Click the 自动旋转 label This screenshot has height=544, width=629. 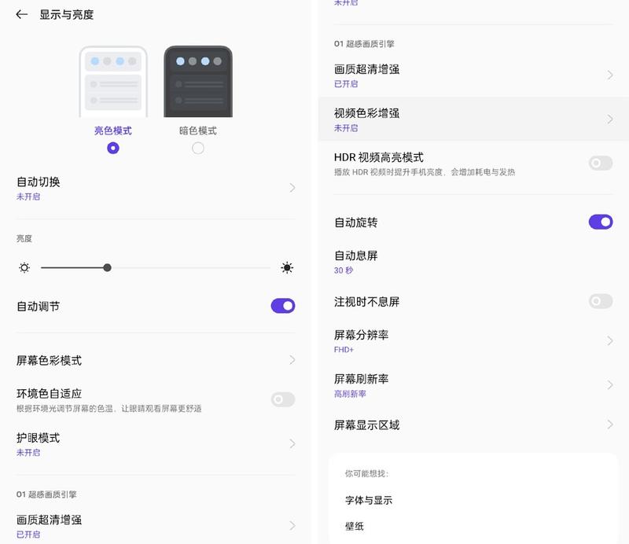click(356, 222)
